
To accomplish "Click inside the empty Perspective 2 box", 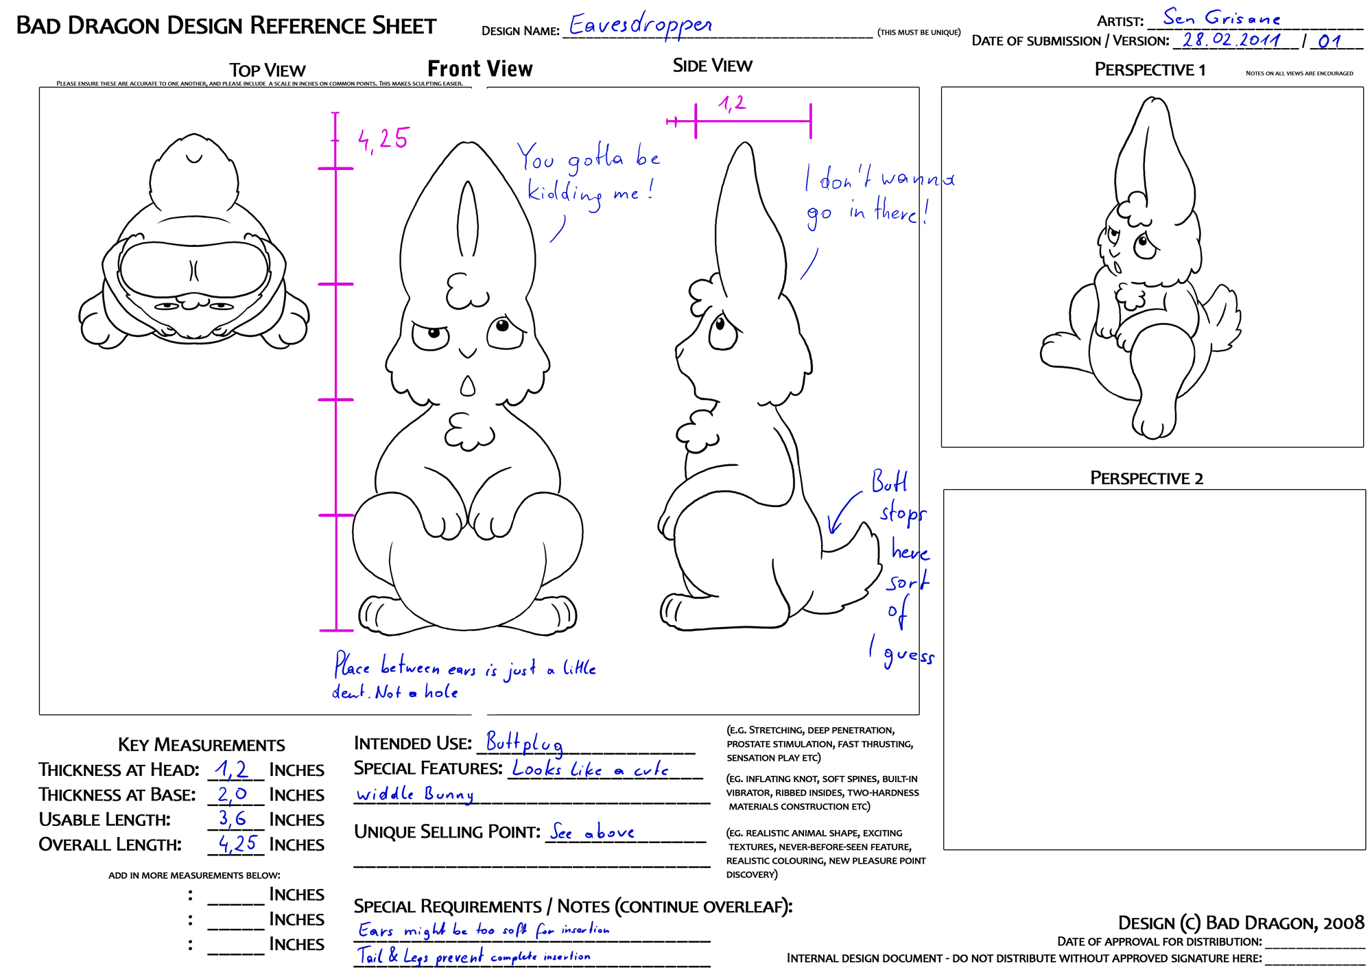I will click(1154, 670).
